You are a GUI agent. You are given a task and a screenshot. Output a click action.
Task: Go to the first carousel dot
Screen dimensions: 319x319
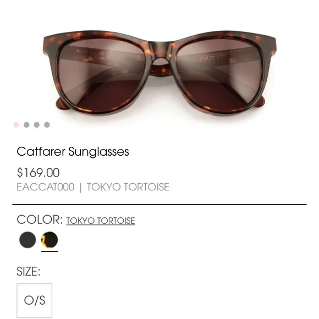pyautogui.click(x=16, y=125)
